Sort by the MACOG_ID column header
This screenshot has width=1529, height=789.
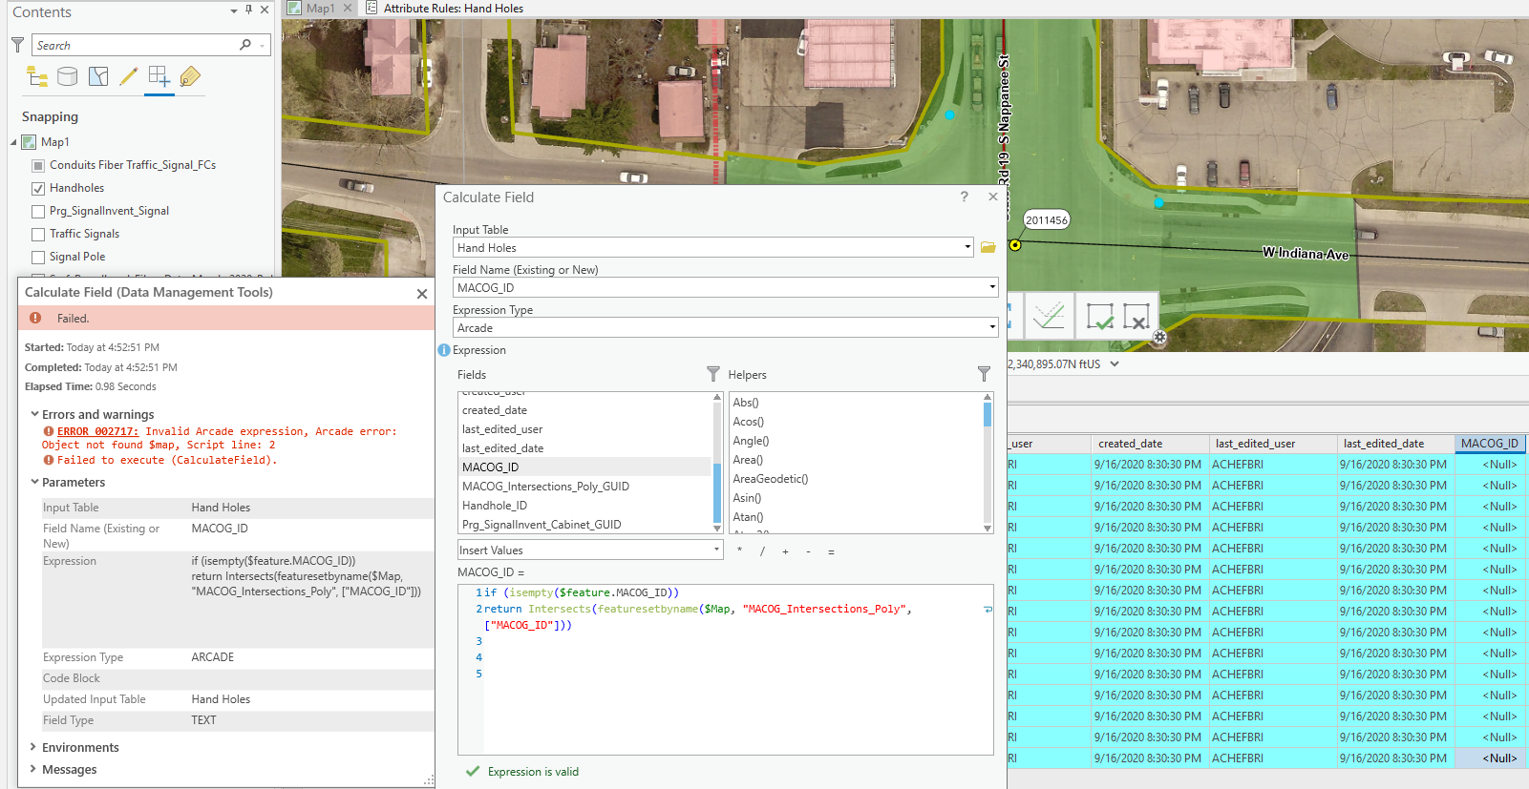click(x=1490, y=444)
